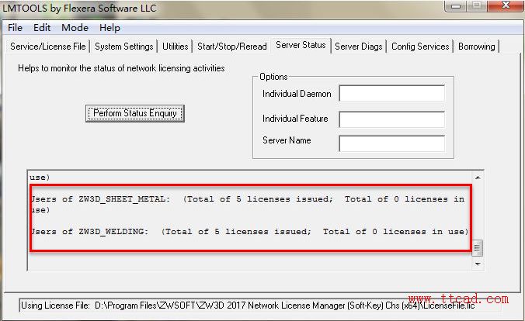The height and width of the screenshot is (321, 525).
Task: Open the Edit menu
Action: (42, 28)
